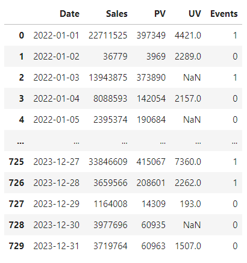Click the UV column header
This screenshot has width=247, height=263.
tap(195, 14)
